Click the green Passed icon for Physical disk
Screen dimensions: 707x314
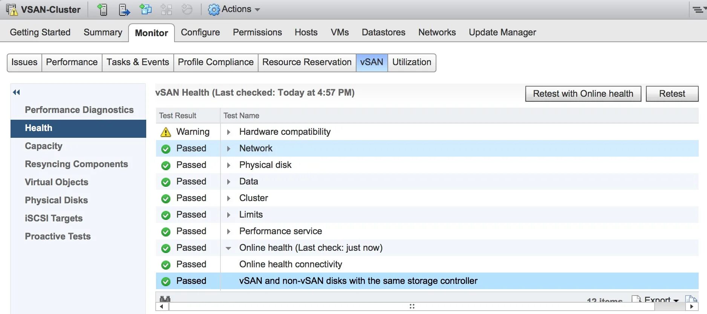pos(166,165)
